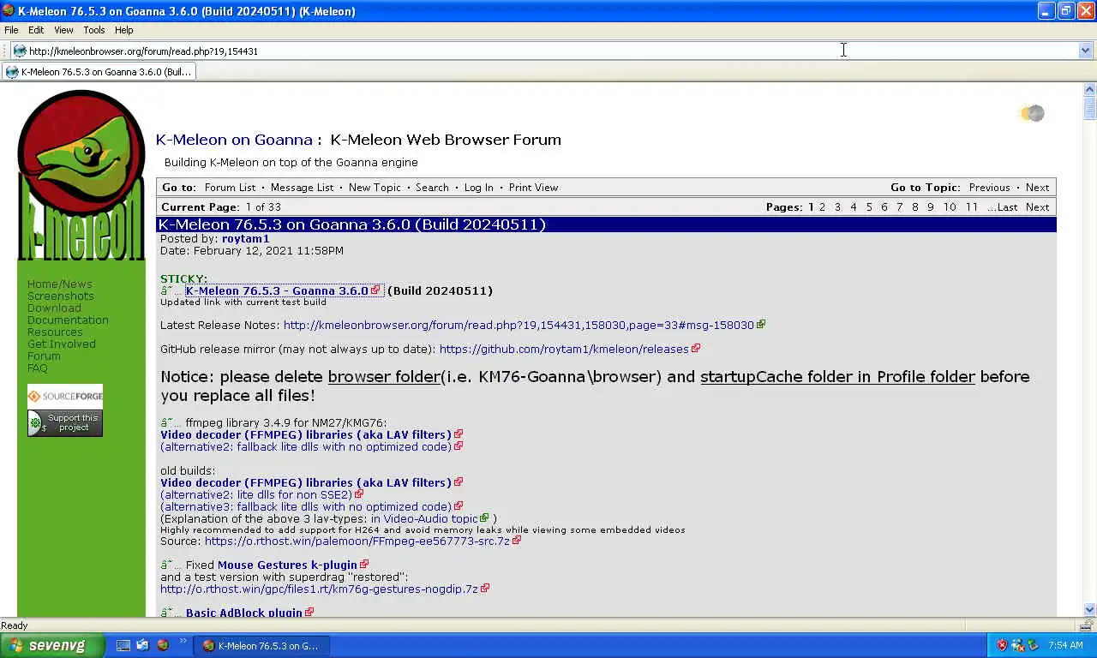Click the site favicon in the address bar
1097x658 pixels.
19,51
